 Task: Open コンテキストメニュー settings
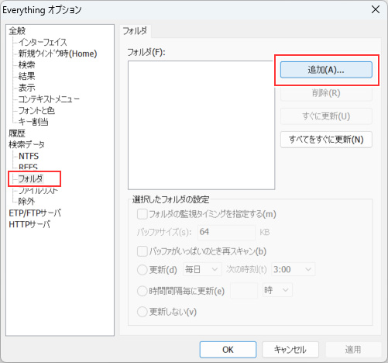[x=49, y=99]
